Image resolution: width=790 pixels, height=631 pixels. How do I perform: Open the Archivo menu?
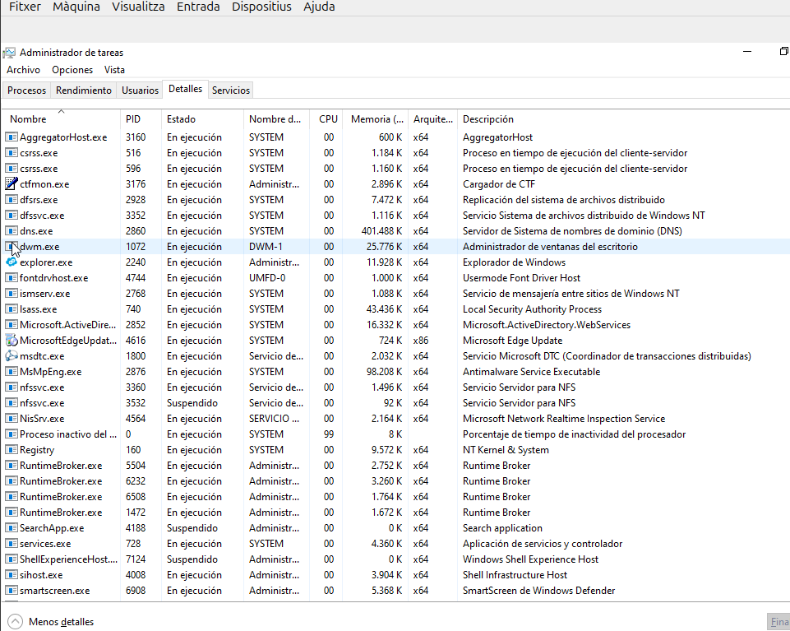pos(23,70)
